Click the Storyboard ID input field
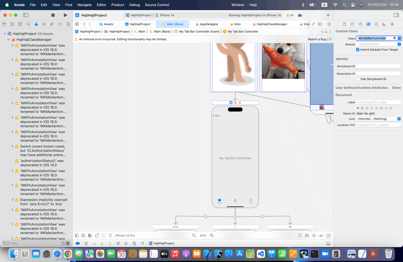 (x=378, y=66)
